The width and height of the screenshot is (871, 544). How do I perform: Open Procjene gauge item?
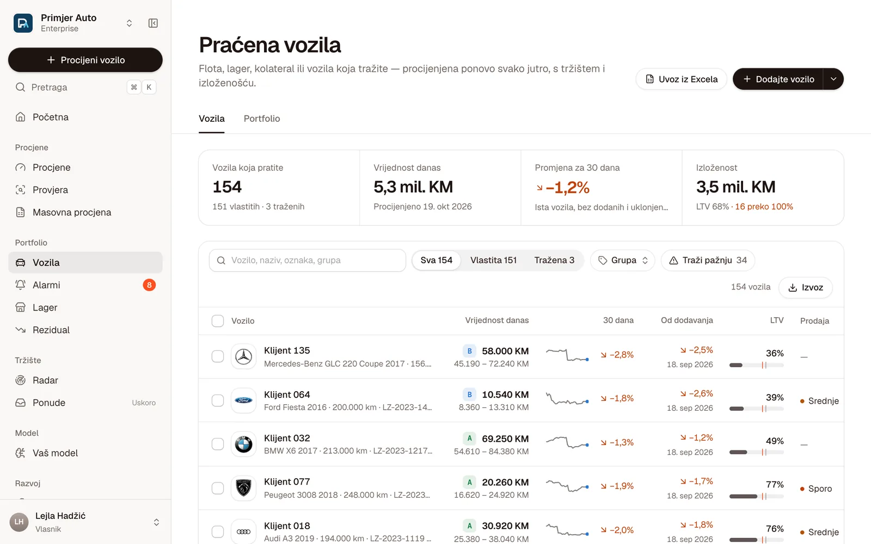pos(85,168)
